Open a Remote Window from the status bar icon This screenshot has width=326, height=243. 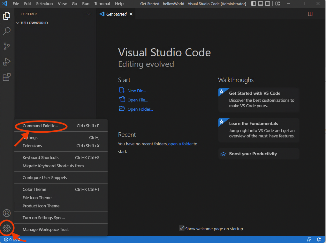tap(309, 239)
